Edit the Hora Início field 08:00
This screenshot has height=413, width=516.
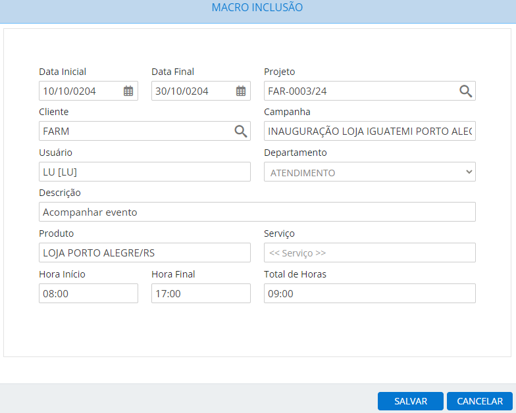(x=88, y=293)
